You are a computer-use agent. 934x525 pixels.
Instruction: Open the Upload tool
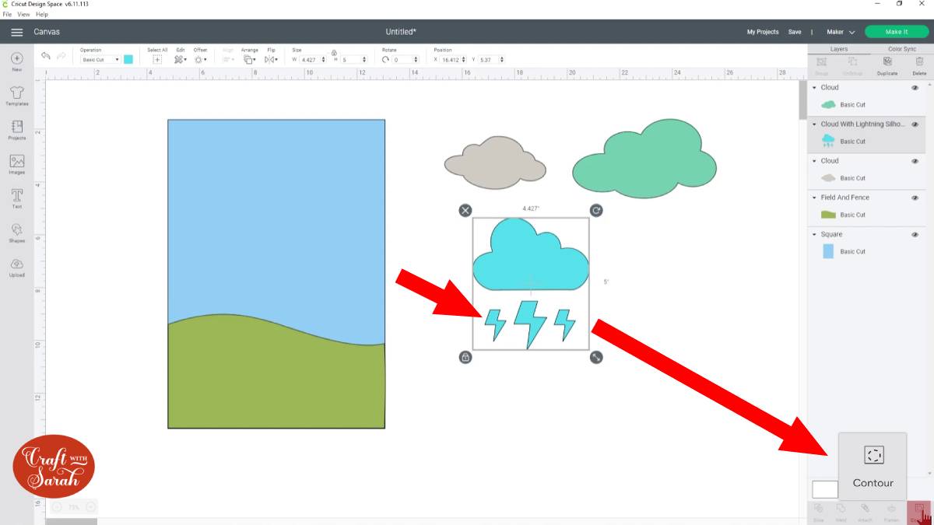pyautogui.click(x=16, y=265)
